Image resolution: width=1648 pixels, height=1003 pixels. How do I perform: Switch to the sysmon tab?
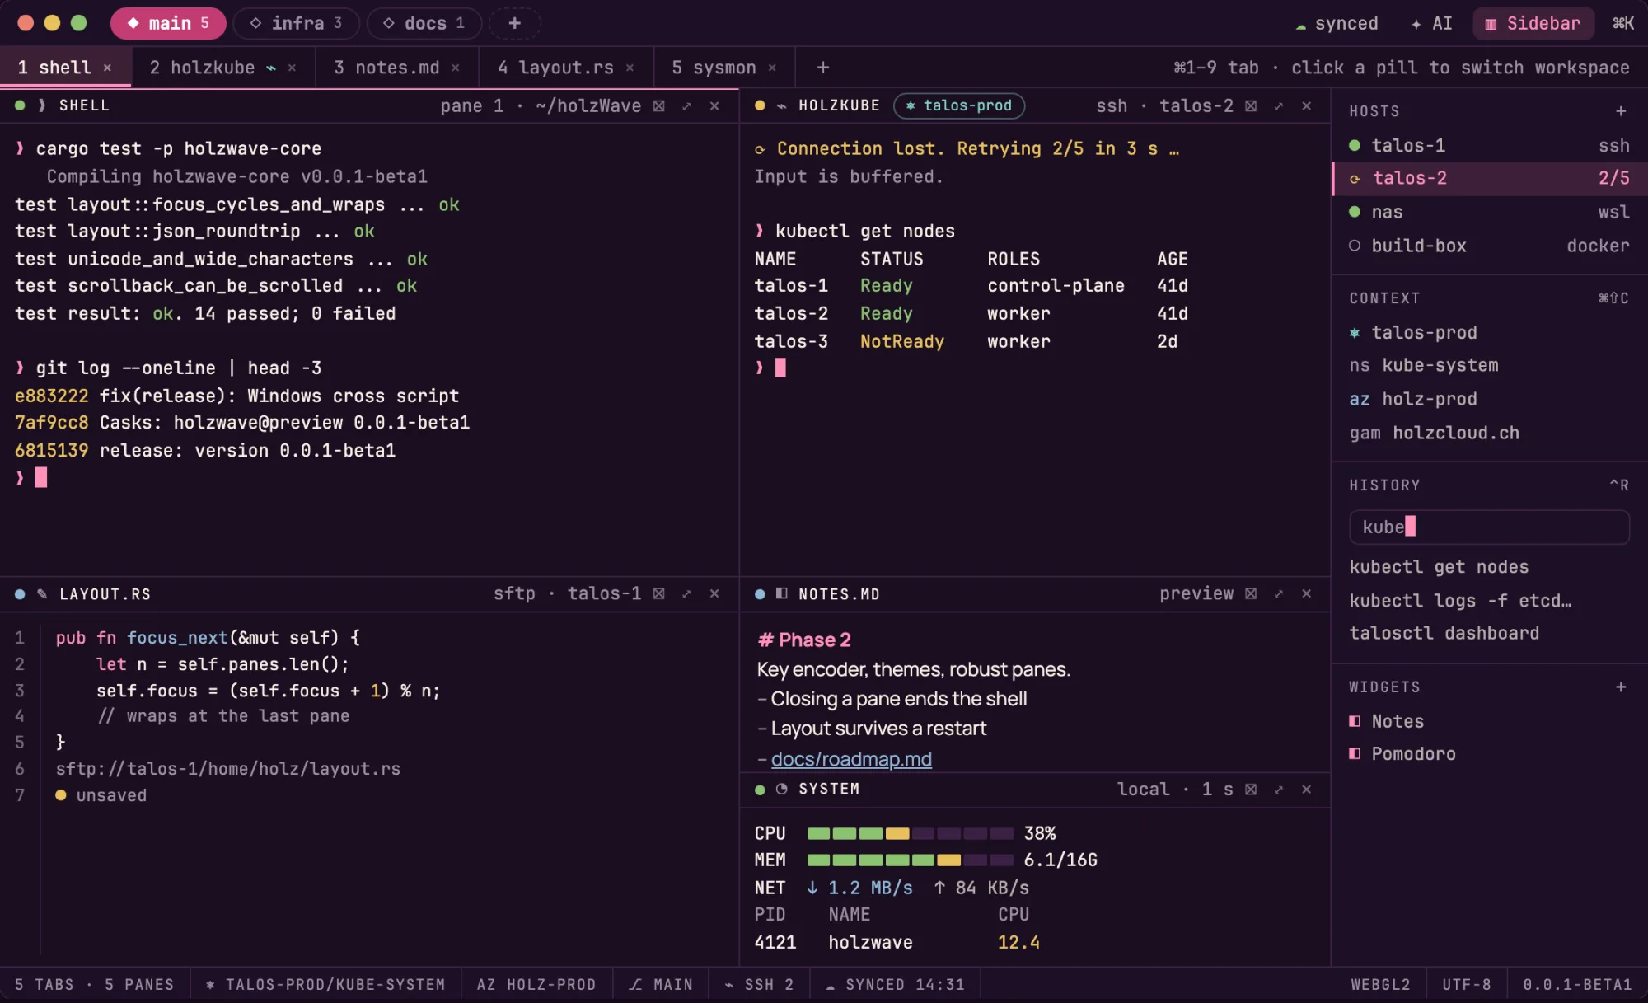pyautogui.click(x=724, y=68)
